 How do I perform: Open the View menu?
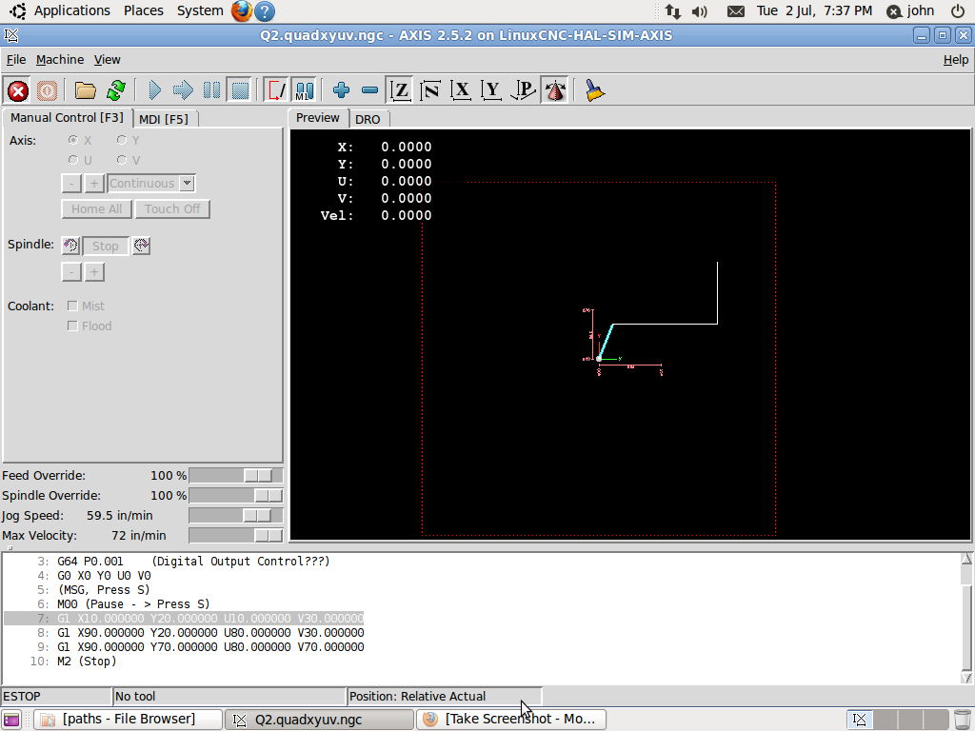tap(107, 60)
